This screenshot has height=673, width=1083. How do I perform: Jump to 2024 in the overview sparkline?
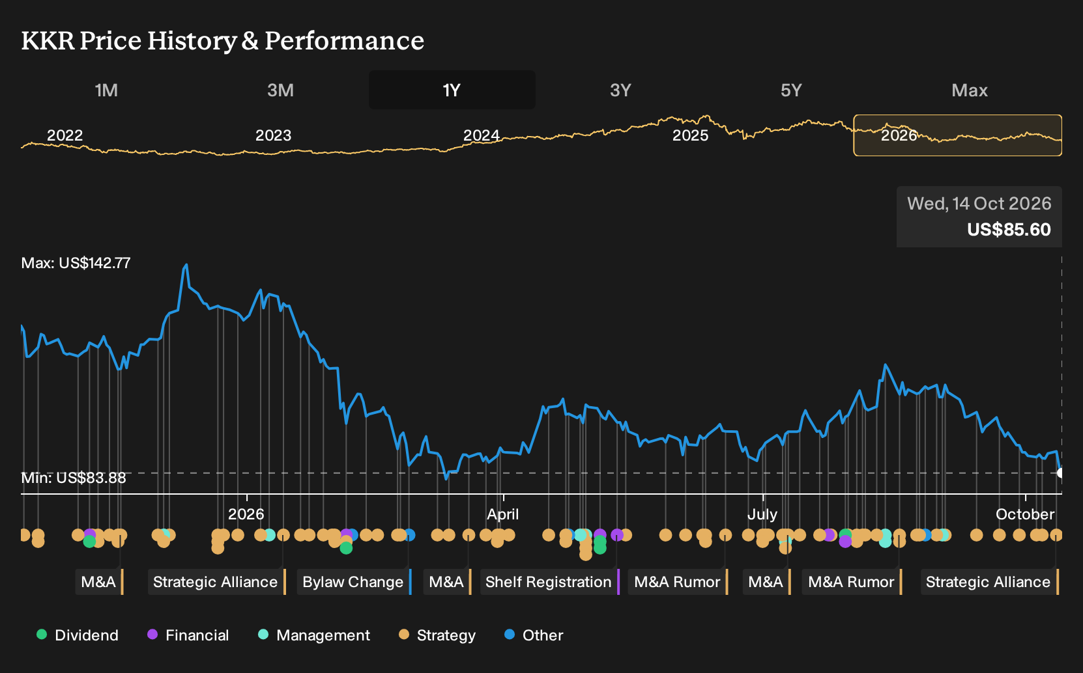click(481, 135)
